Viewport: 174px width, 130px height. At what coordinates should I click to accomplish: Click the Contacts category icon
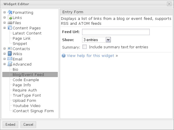pos(10,49)
